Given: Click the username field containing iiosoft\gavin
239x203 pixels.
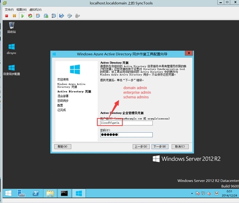Looking at the screenshot, I should [x=126, y=123].
